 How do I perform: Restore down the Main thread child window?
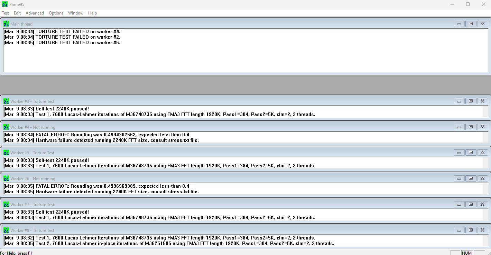[471, 24]
